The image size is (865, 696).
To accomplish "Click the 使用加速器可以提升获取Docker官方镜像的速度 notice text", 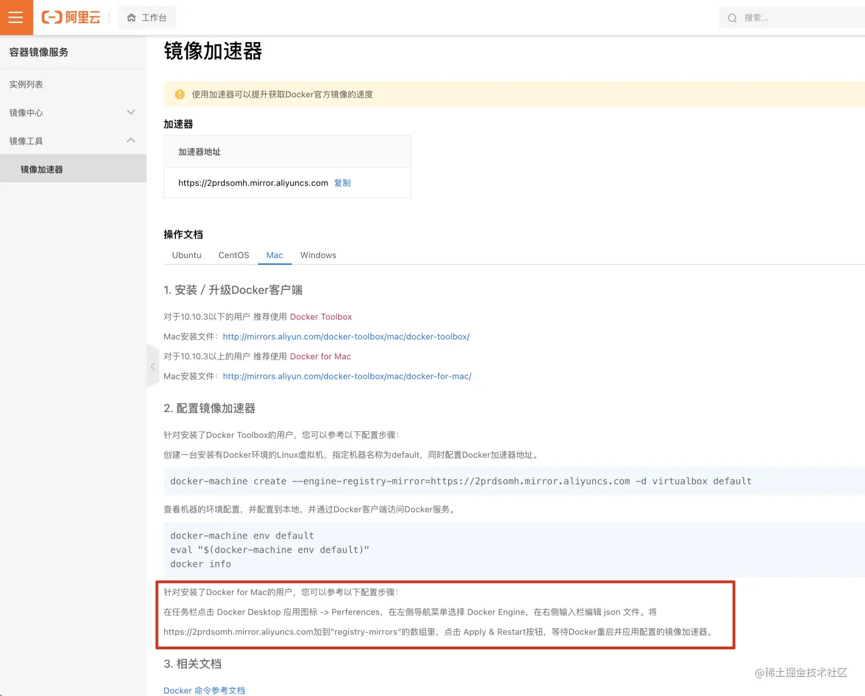I will (283, 94).
